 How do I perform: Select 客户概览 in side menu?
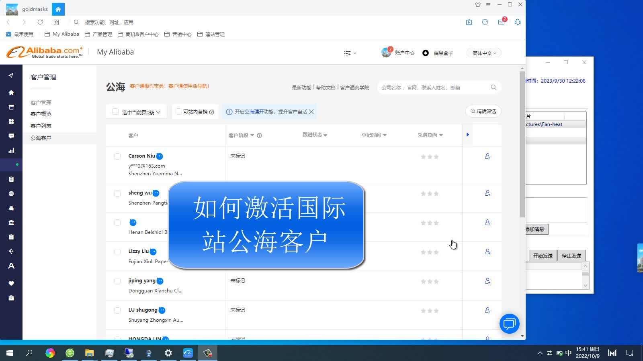(x=41, y=114)
